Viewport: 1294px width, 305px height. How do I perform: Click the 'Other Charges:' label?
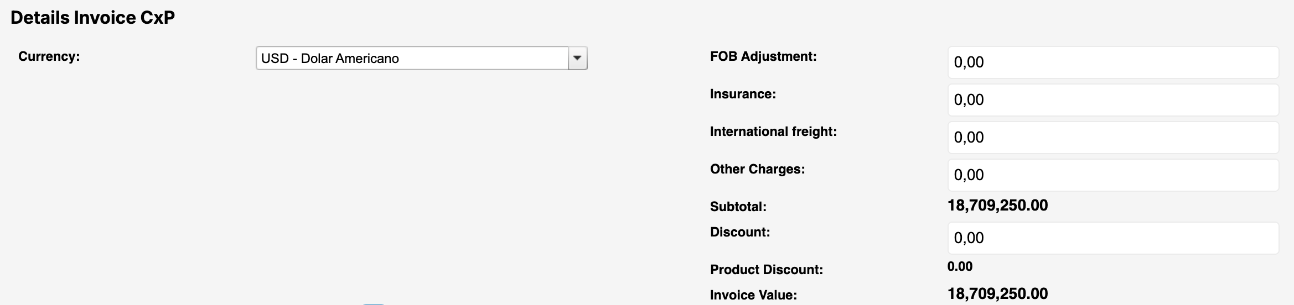(757, 169)
